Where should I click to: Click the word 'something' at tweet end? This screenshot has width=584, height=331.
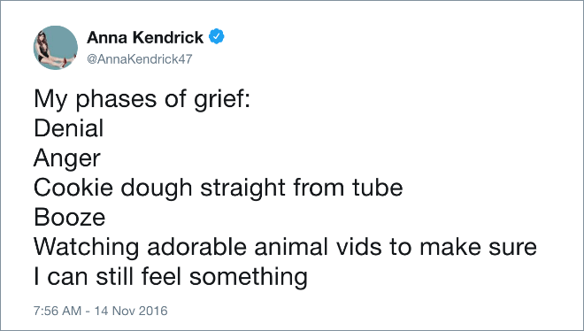point(249,278)
